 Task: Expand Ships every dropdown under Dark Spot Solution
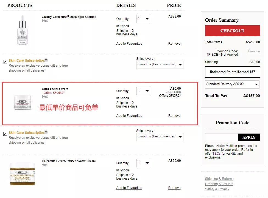tap(160, 64)
